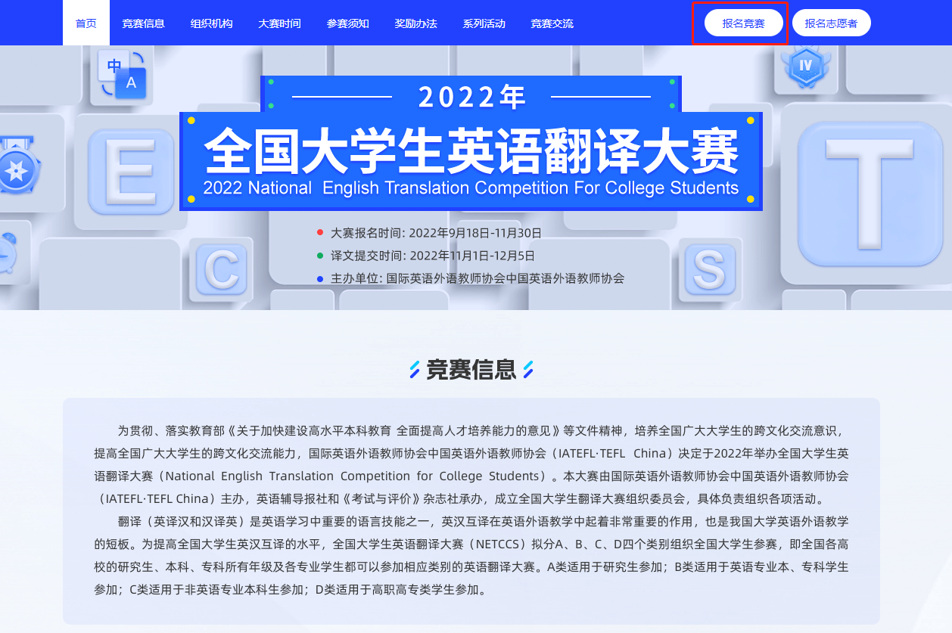Viewport: 952px width, 633px height.
Task: Open the 奖励办法 page
Action: coord(415,23)
